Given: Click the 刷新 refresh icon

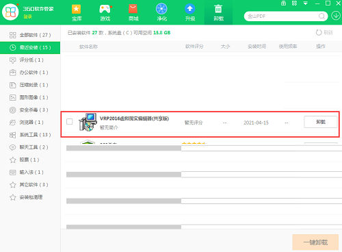Looking at the screenshot, I should point(319,33).
